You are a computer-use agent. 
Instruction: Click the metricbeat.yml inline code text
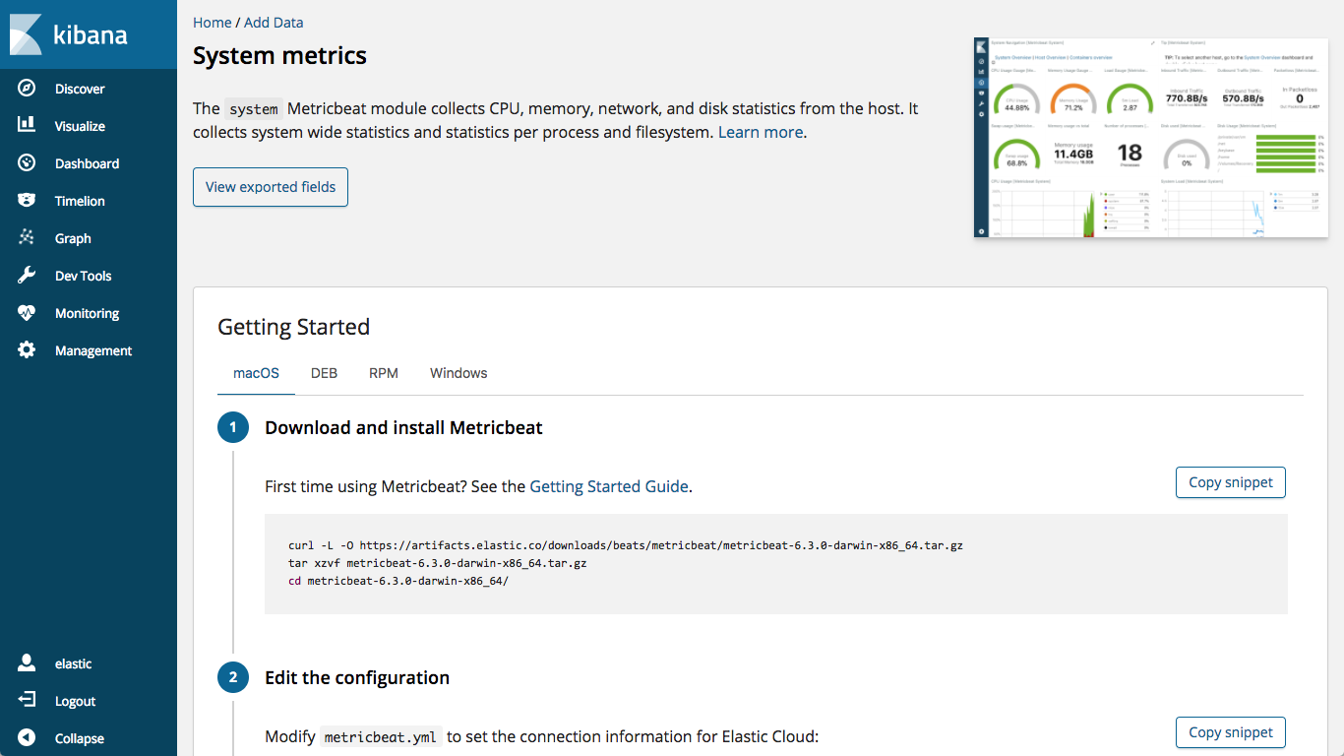pos(381,737)
